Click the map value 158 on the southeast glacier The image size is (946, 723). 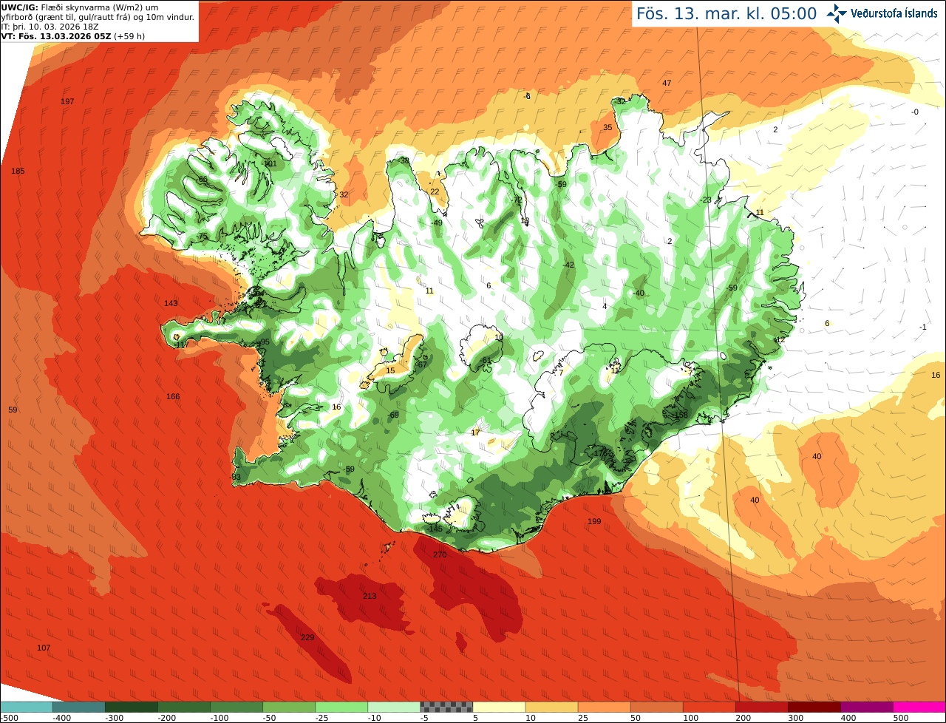click(681, 415)
